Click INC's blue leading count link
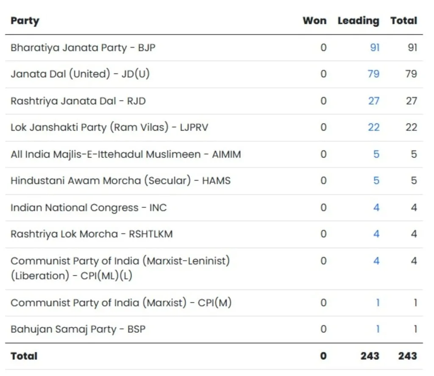The width and height of the screenshot is (434, 376). point(376,207)
